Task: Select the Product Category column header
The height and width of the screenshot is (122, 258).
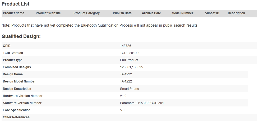Action: (x=86, y=13)
